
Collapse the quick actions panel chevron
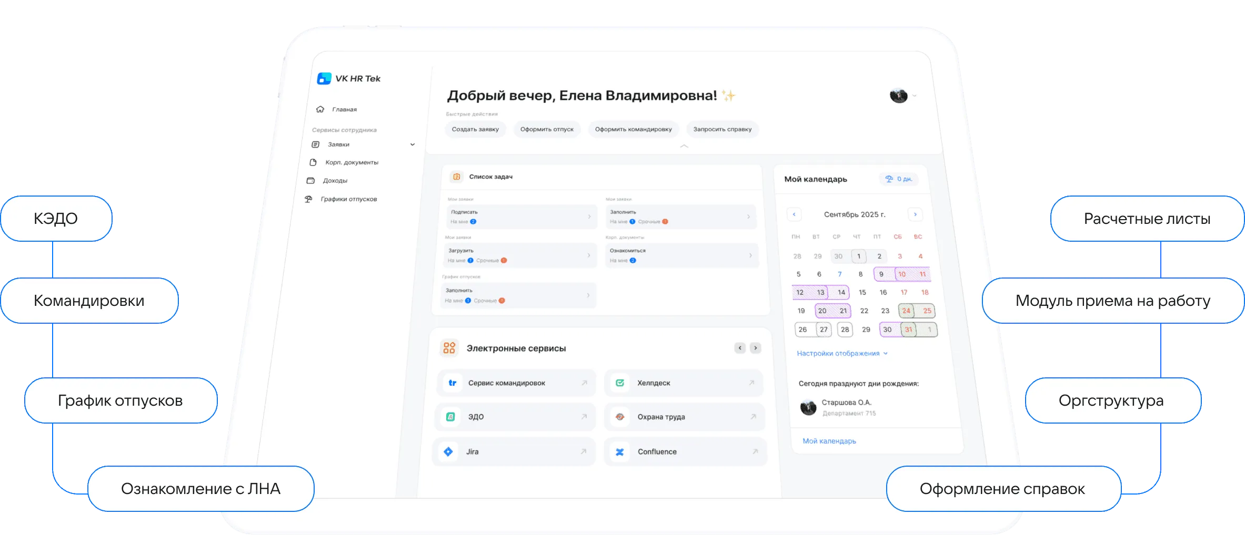(x=684, y=146)
